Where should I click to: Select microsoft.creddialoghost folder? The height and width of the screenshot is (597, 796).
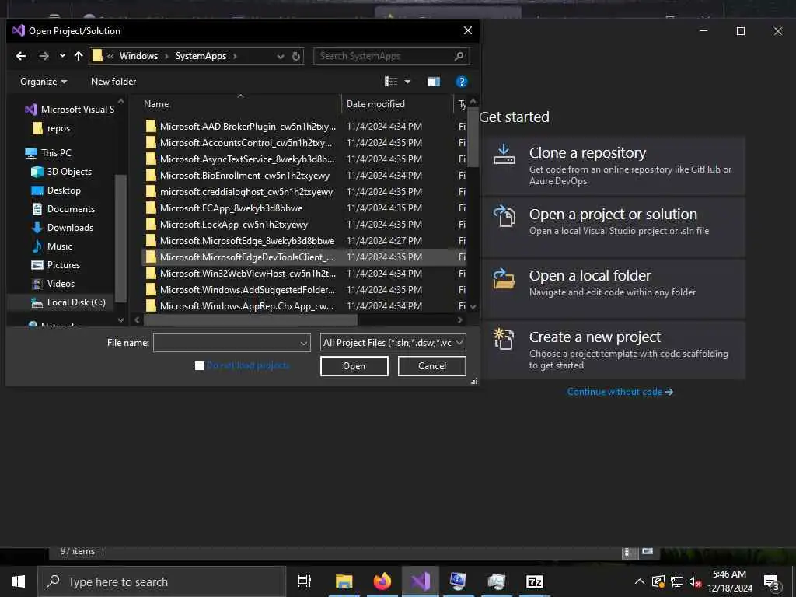(303, 191)
